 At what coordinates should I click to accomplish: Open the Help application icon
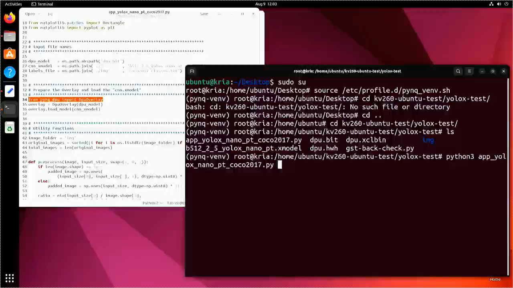(10, 72)
